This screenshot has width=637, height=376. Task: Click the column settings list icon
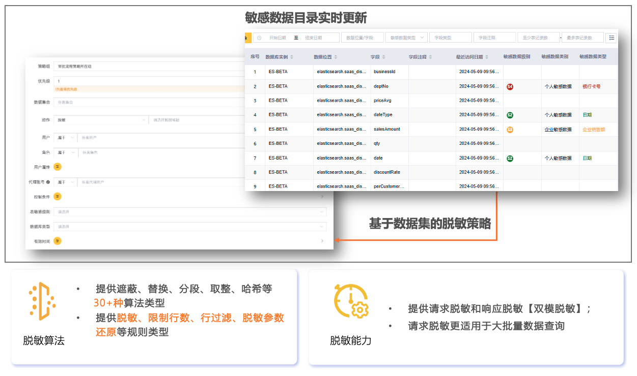[611, 38]
